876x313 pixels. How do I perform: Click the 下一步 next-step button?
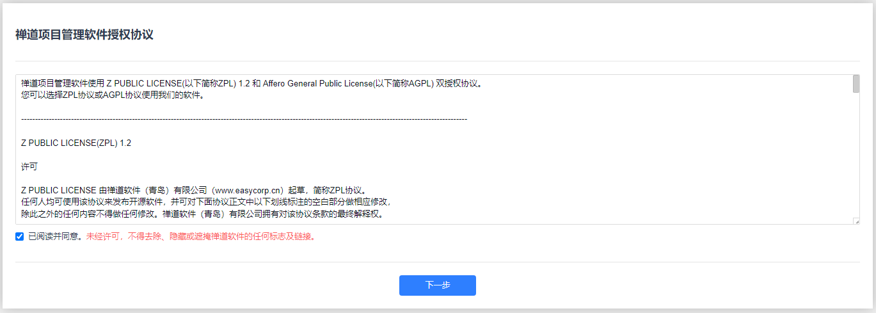click(x=437, y=285)
